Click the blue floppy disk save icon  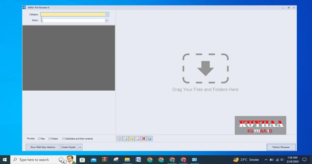[x=150, y=138]
